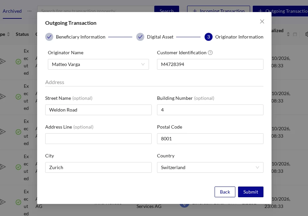The image size is (308, 216).
Task: Click executed status check icon in third row
Action: [18, 132]
